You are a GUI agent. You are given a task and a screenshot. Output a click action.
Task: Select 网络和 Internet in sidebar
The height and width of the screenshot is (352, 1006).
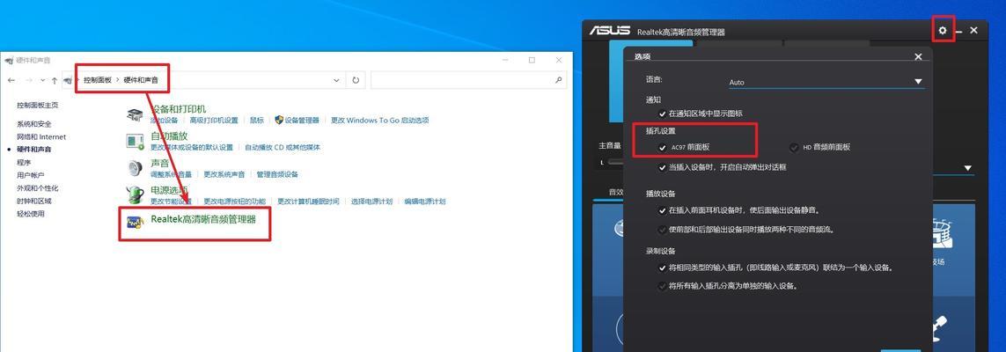[41, 137]
